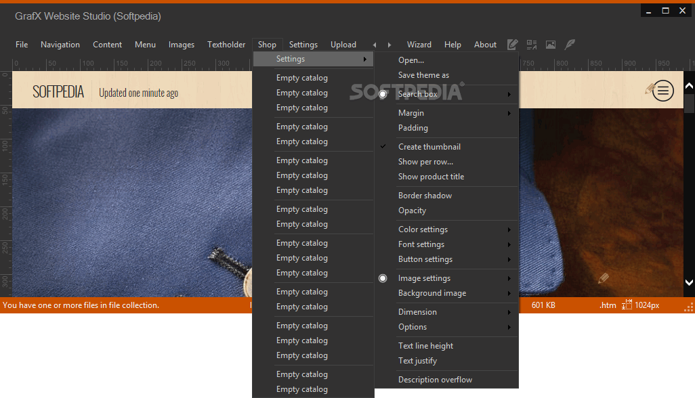Click the pencil icon on the brown image
The height and width of the screenshot is (398, 695).
coord(604,278)
